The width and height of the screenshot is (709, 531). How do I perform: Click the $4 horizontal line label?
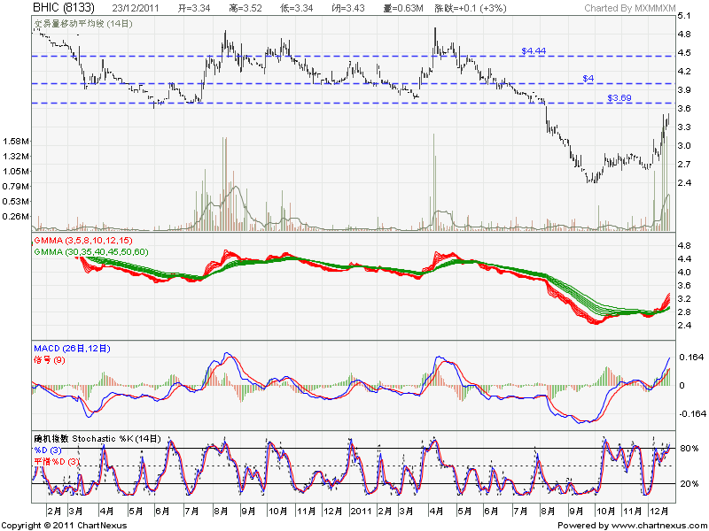tap(588, 79)
